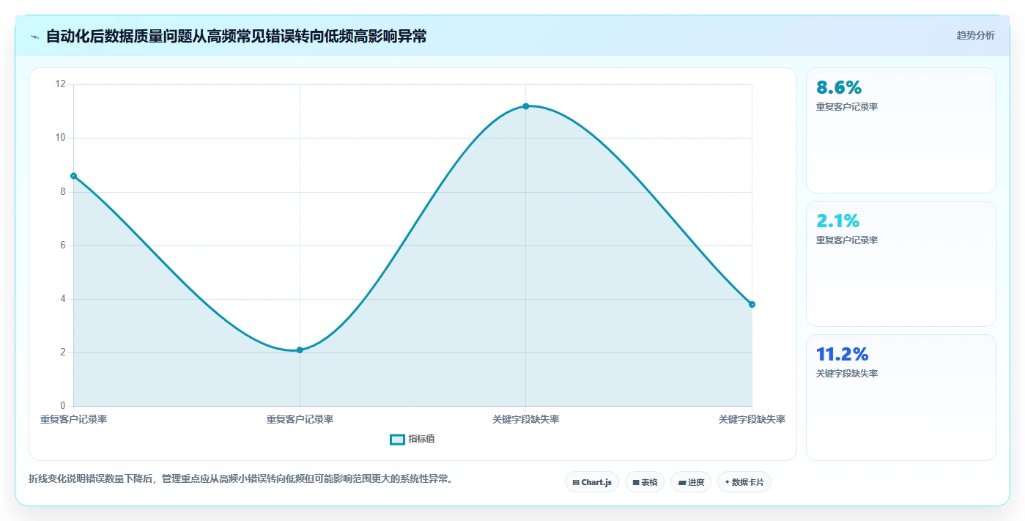Click the 重复客户记录率 label under 2.1%
This screenshot has height=521, width=1025.
click(847, 240)
